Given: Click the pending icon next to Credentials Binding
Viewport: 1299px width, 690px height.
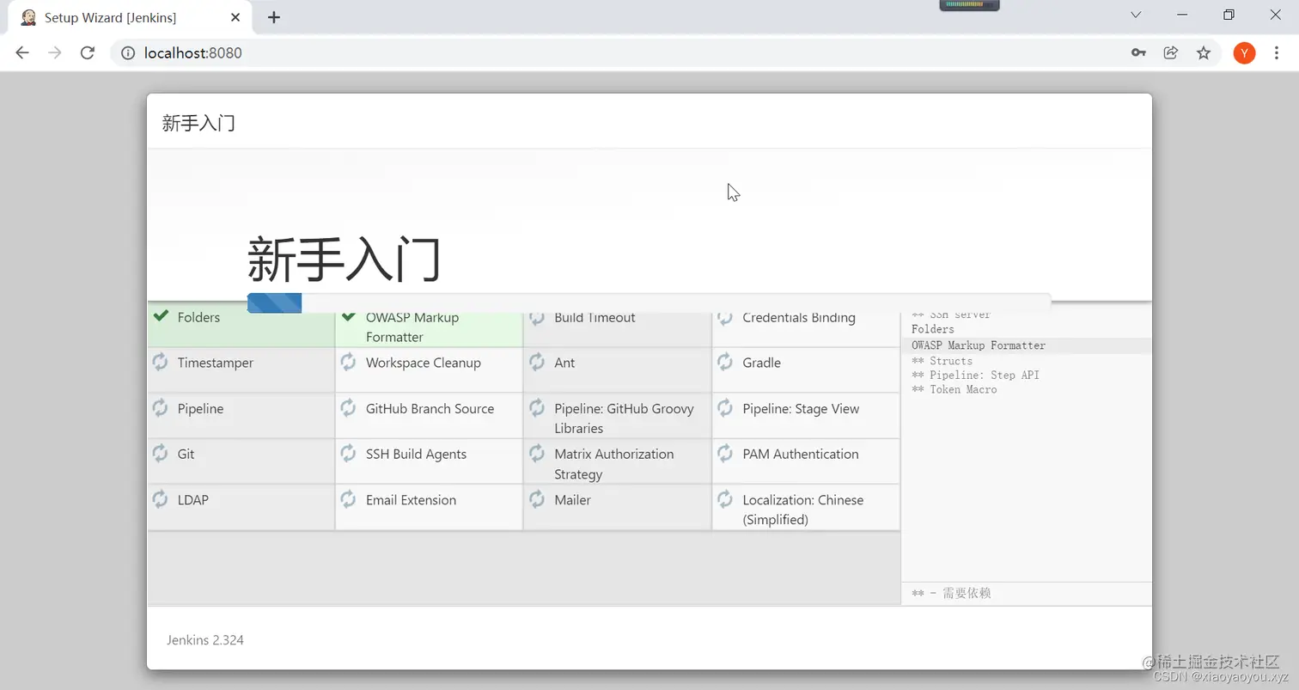Looking at the screenshot, I should [x=725, y=317].
